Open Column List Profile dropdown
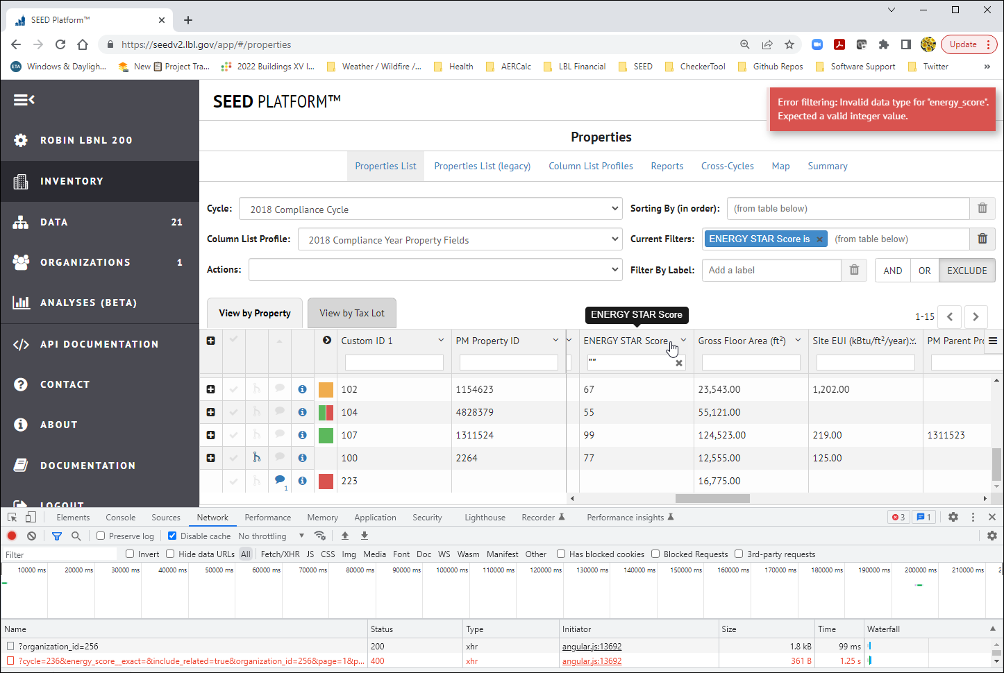1004x673 pixels. pos(460,239)
